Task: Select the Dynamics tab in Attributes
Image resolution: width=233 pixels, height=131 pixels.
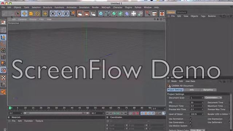Action: 208,90
